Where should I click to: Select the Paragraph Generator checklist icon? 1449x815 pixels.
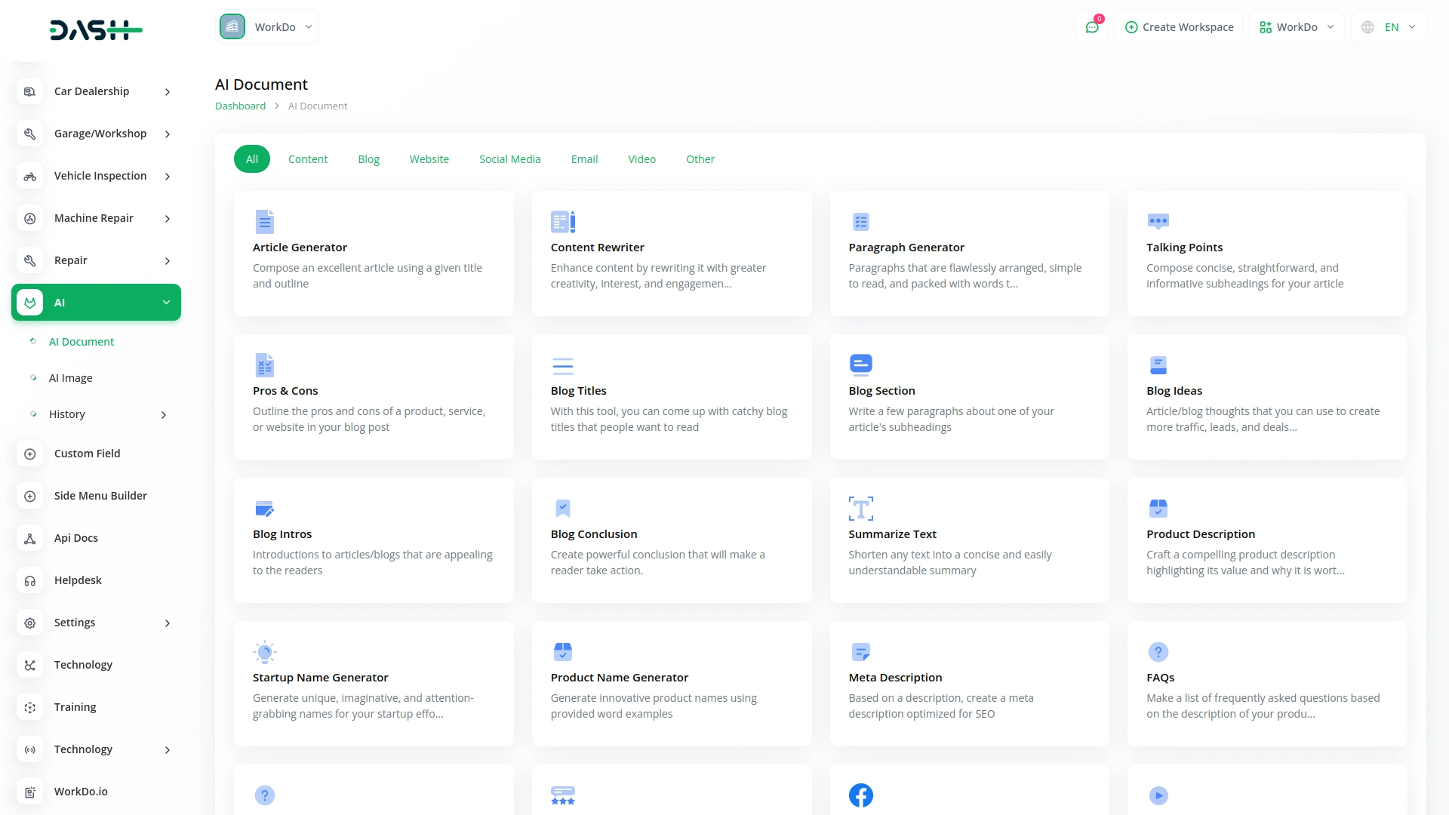[x=861, y=222]
